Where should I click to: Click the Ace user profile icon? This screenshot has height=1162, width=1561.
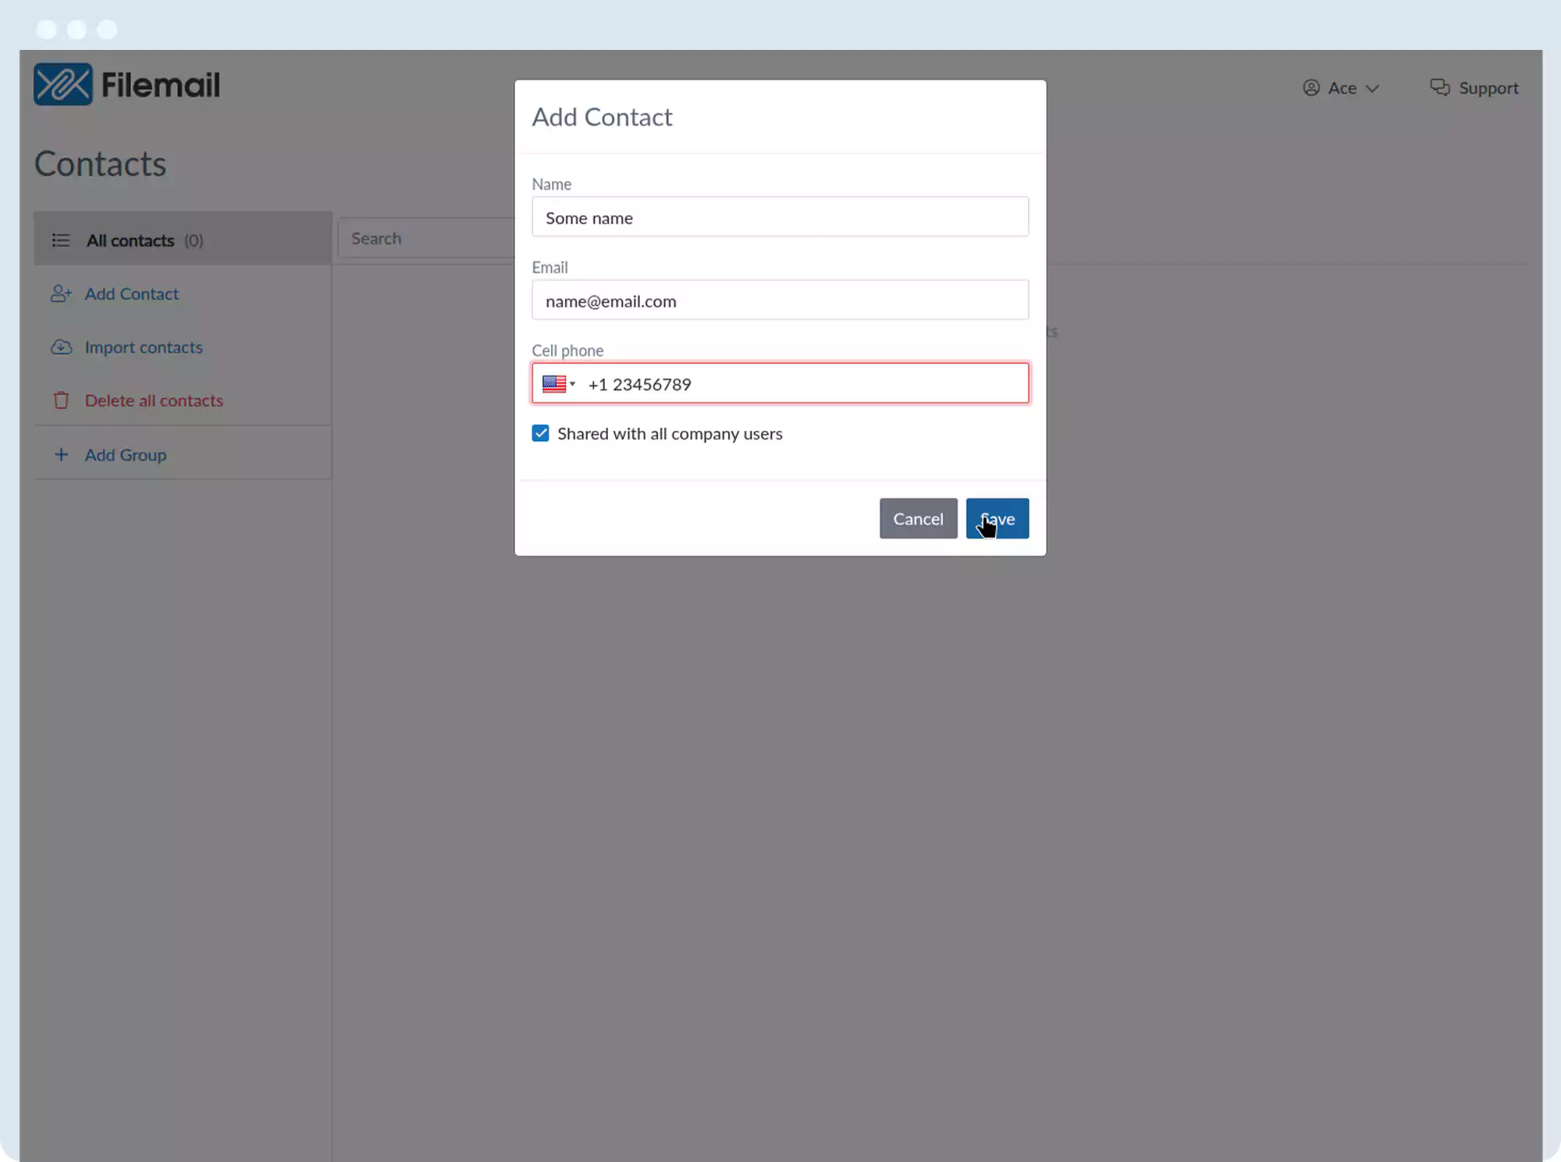click(1311, 88)
